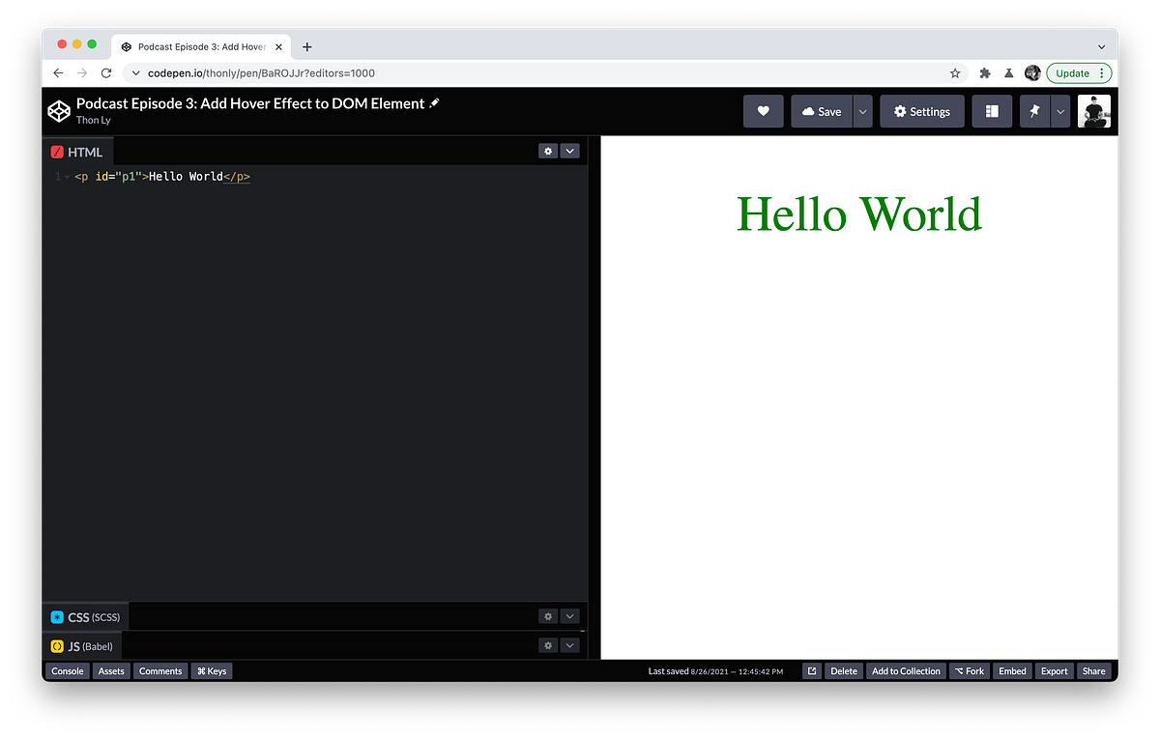Click Add to Collection
1160x737 pixels.
pos(905,670)
